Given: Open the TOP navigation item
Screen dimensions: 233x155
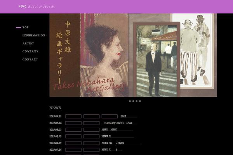Looking at the screenshot, I should coord(26,27).
